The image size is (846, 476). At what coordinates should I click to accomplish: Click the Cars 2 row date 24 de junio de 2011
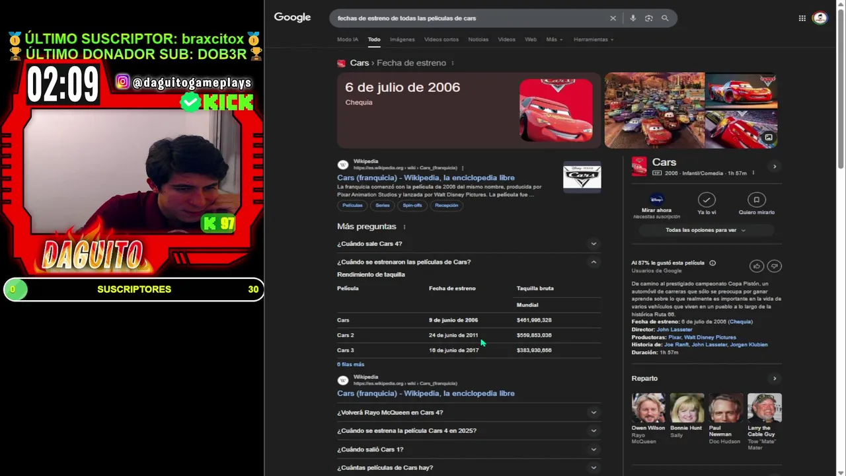pos(453,335)
